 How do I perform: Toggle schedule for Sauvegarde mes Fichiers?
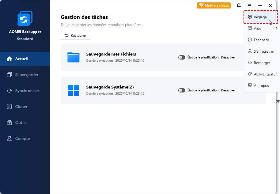(x=182, y=57)
